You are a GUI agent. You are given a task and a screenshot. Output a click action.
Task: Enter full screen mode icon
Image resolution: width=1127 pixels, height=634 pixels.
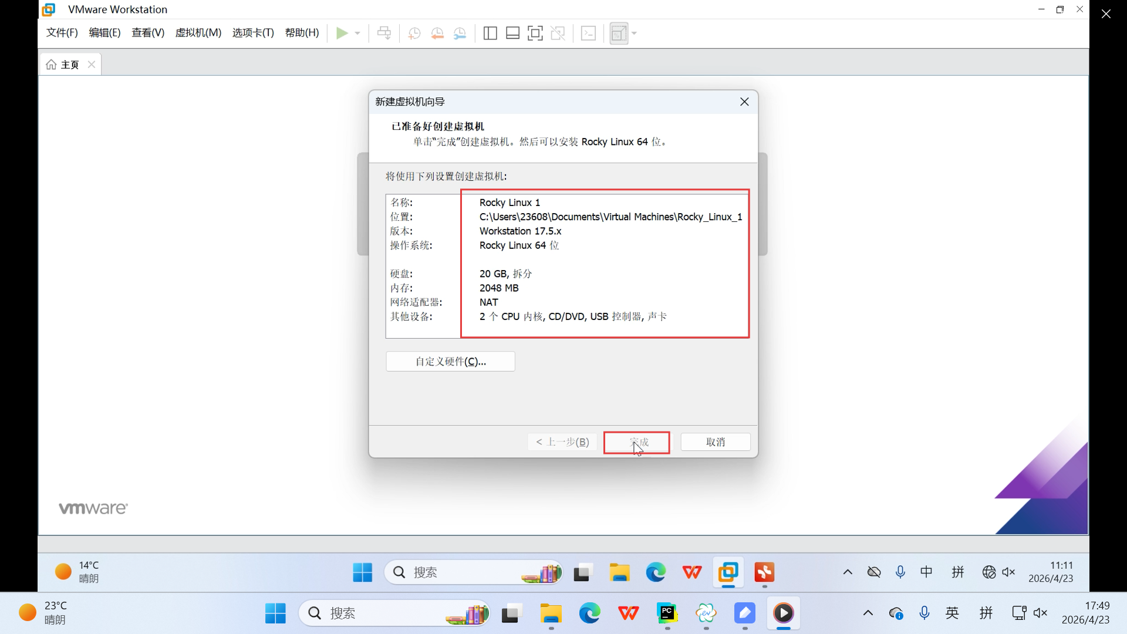(535, 33)
